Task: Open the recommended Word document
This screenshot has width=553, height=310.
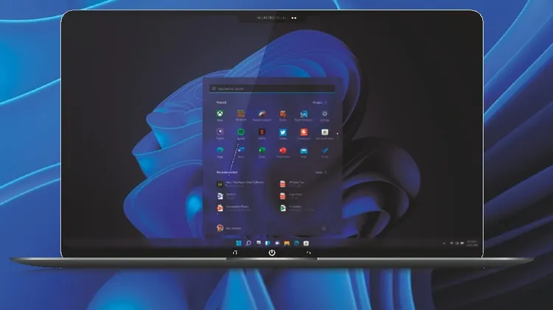Action: coord(228,196)
